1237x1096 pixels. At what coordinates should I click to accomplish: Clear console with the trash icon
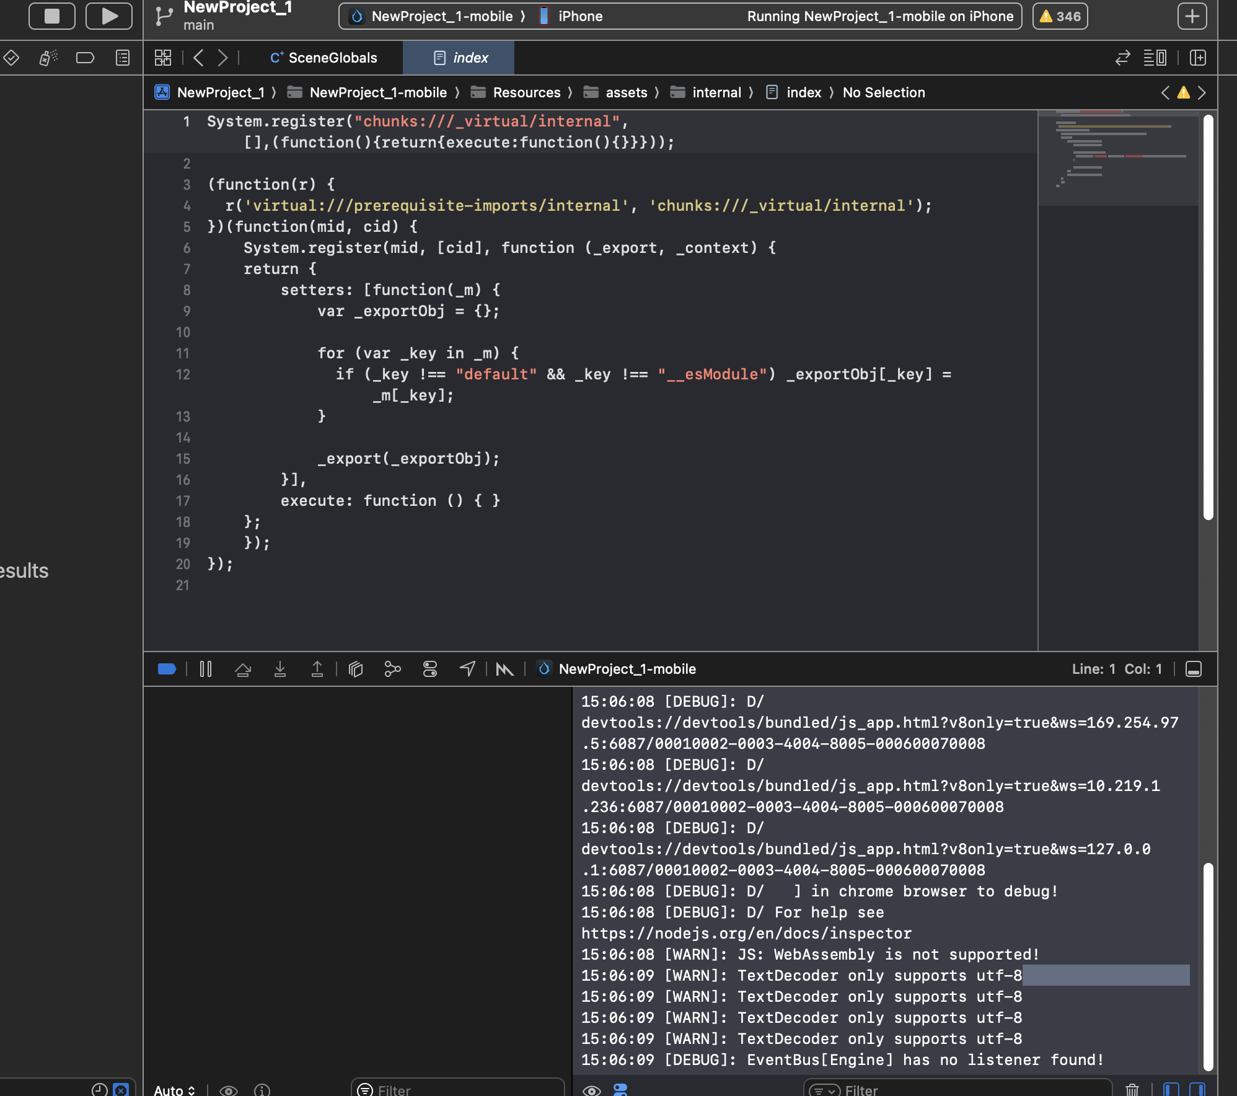point(1132,1089)
